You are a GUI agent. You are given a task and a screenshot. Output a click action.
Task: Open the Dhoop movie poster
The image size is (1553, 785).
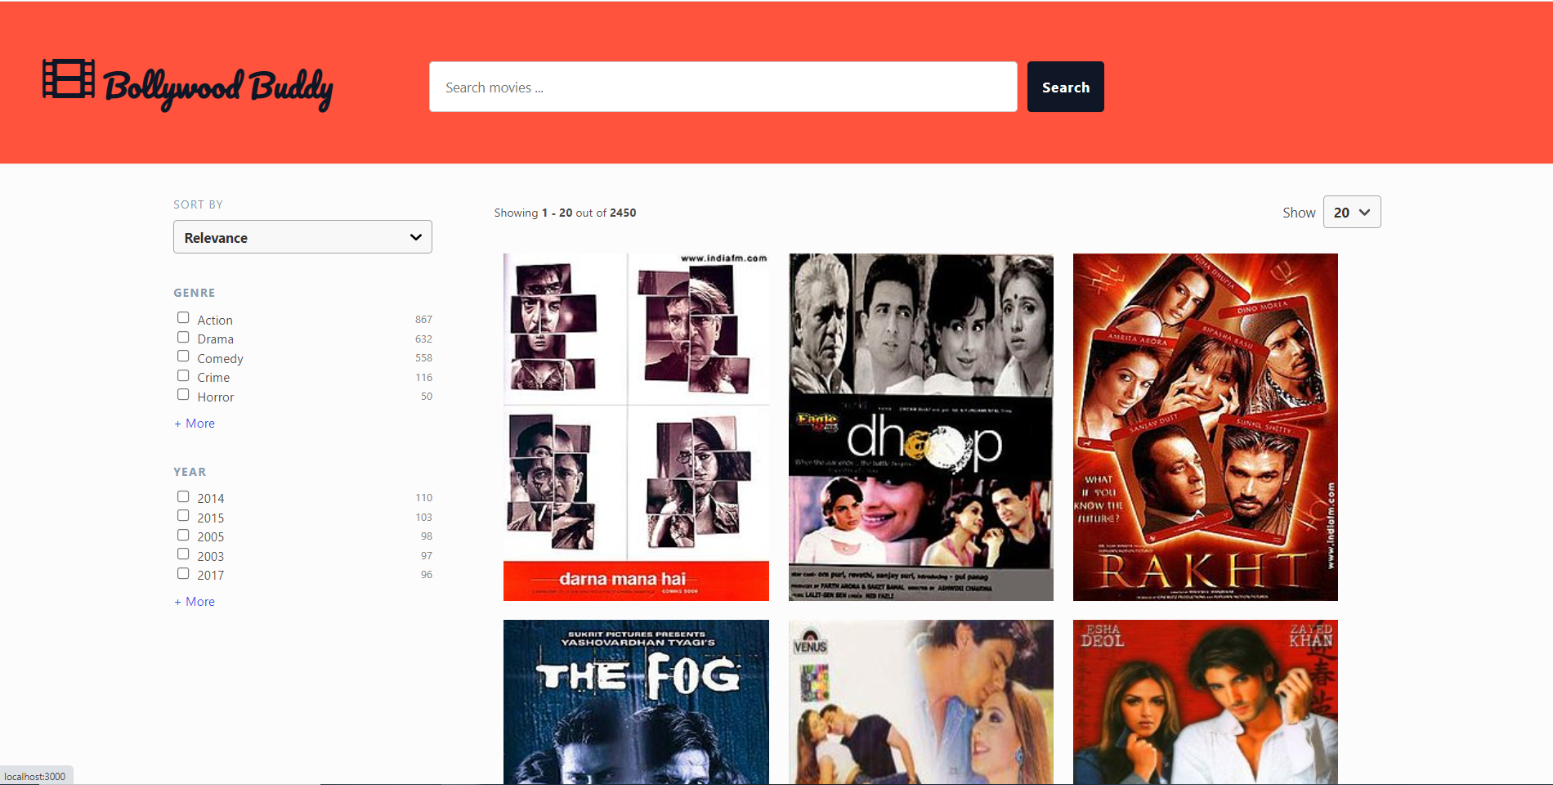pyautogui.click(x=921, y=427)
